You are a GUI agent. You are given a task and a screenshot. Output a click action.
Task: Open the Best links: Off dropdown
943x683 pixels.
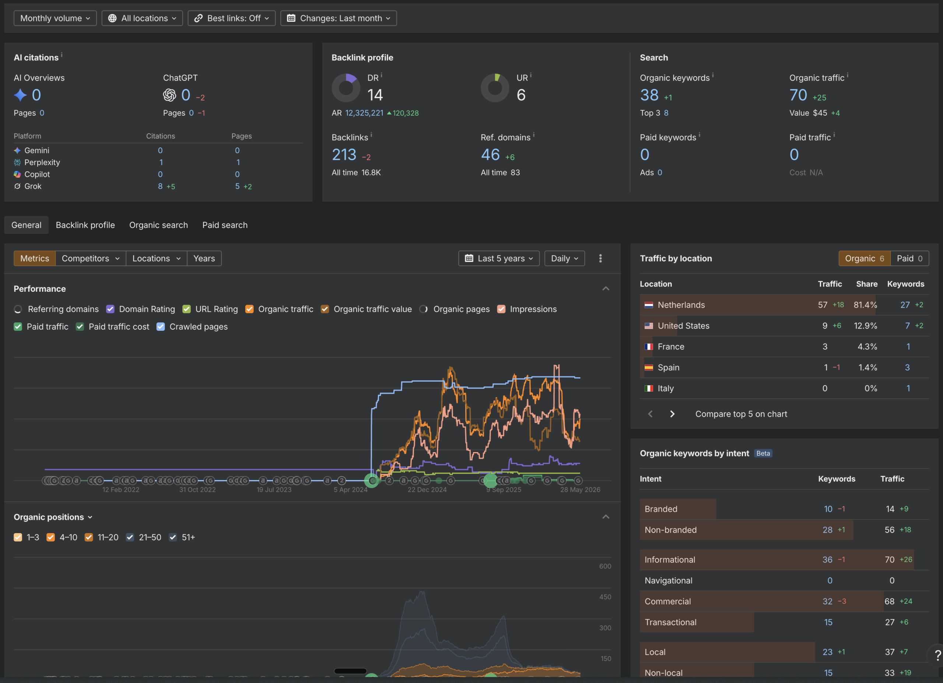(x=232, y=18)
